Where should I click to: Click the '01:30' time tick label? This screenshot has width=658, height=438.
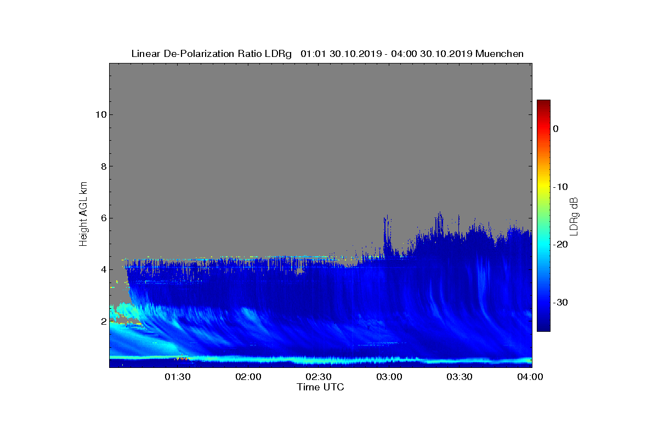pos(178,377)
